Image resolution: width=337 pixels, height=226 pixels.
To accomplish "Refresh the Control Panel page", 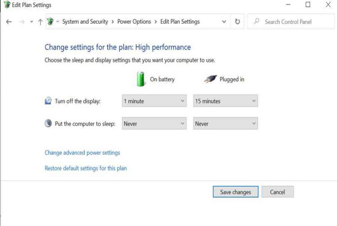I will pyautogui.click(x=237, y=22).
